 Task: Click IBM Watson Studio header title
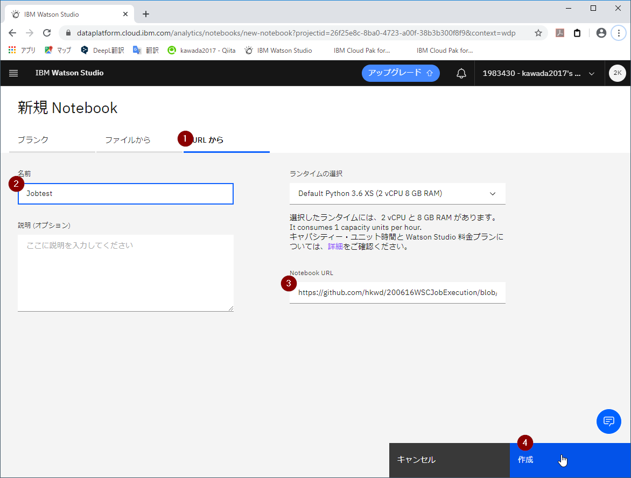coord(69,73)
